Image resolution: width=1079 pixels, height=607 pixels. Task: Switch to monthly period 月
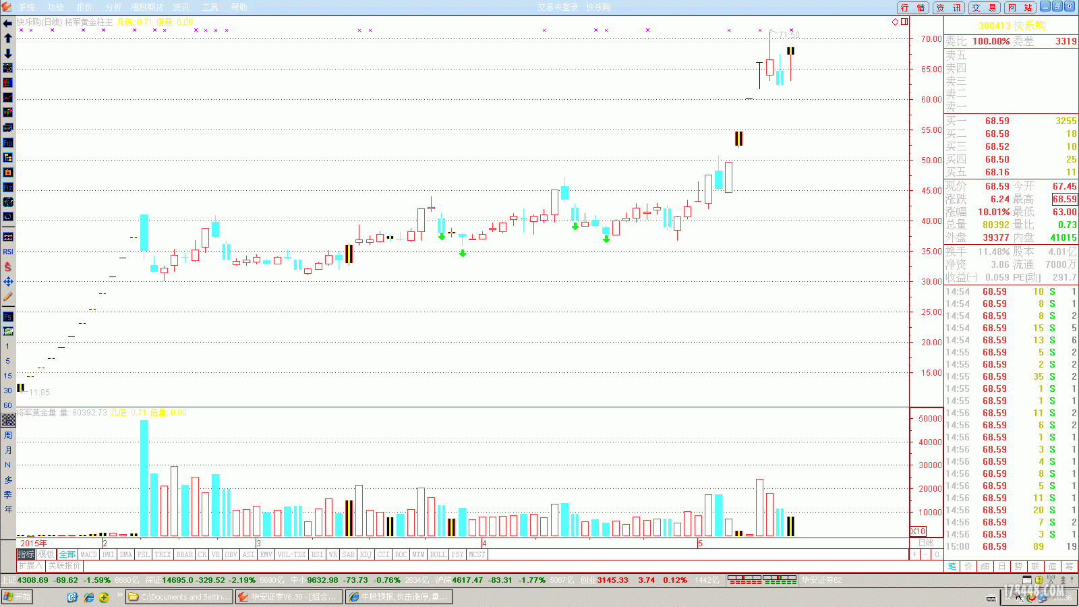[x=8, y=450]
